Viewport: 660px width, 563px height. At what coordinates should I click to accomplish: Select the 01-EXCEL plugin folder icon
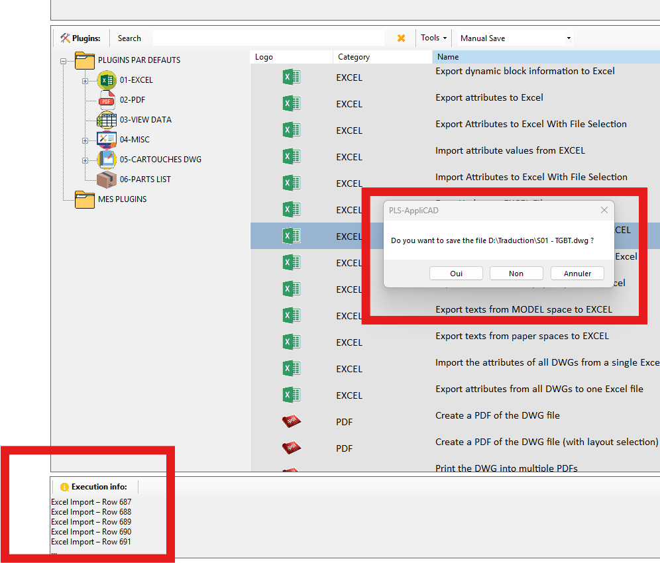point(107,80)
